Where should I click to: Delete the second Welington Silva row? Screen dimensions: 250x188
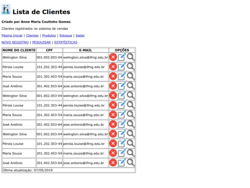pyautogui.click(x=113, y=96)
